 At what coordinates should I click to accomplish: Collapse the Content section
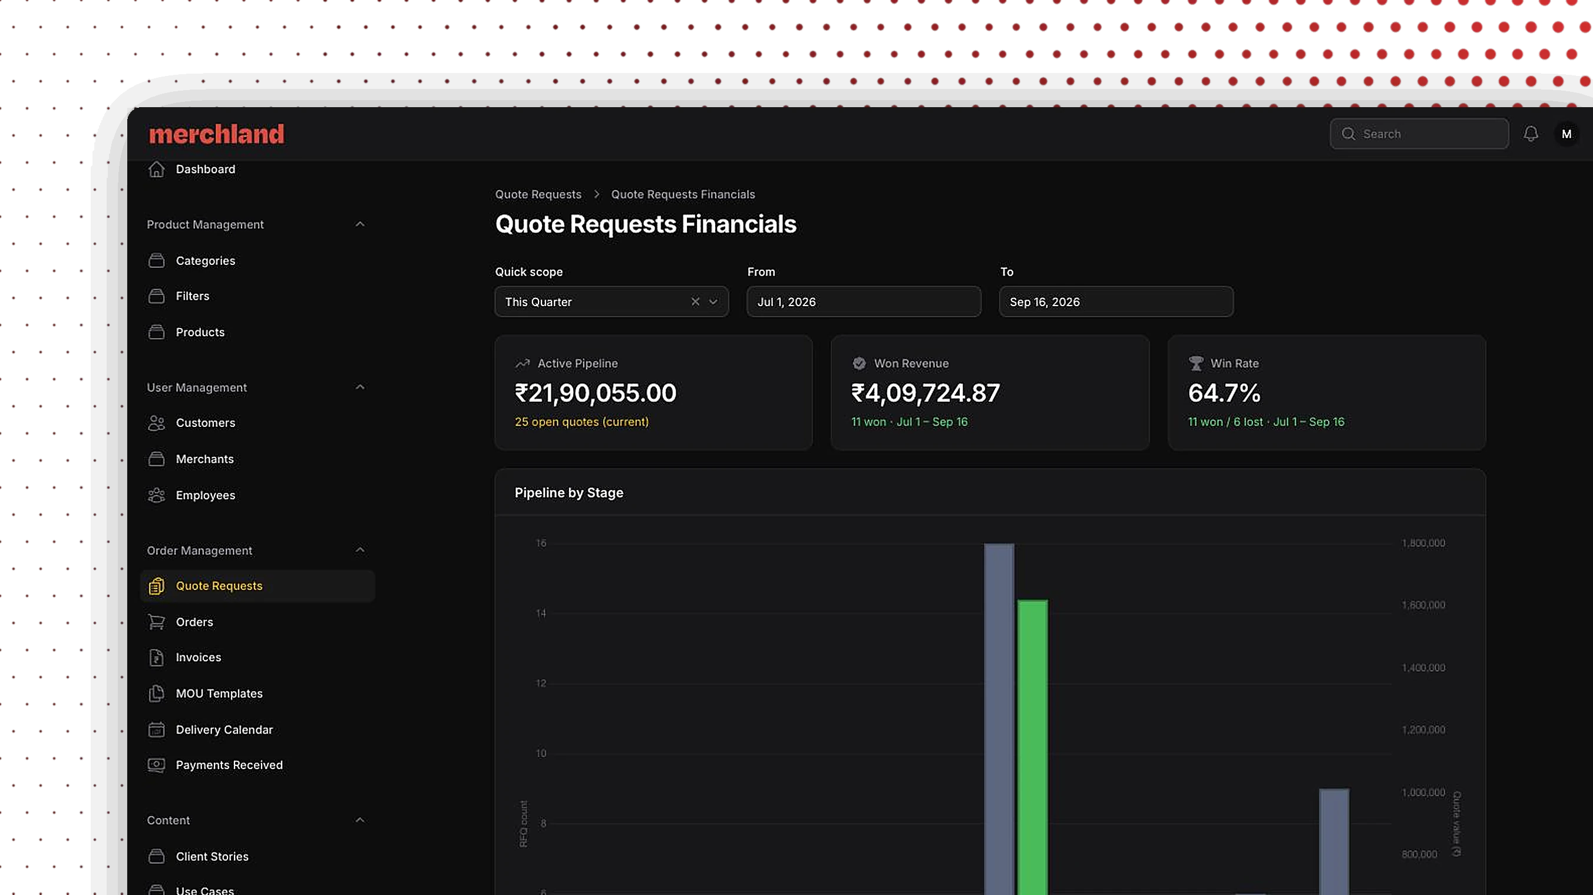coord(360,820)
